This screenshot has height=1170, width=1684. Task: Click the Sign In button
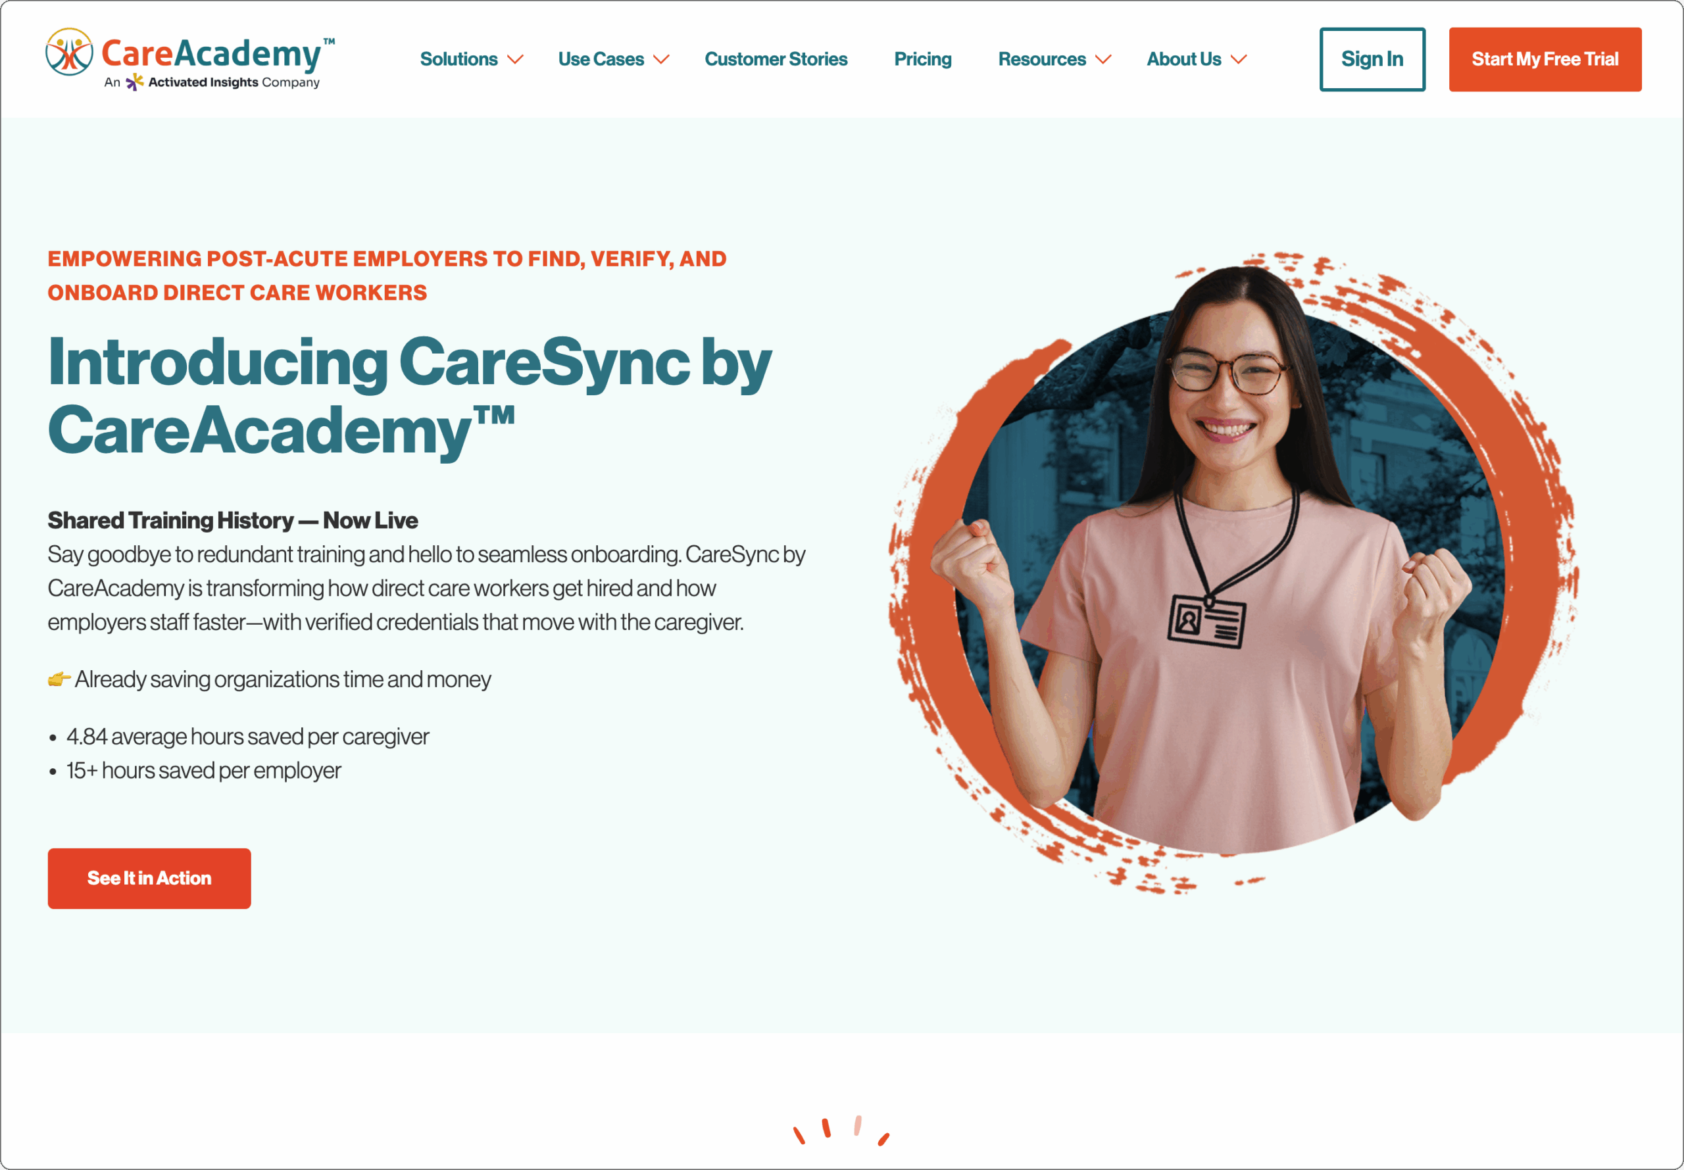pos(1372,59)
